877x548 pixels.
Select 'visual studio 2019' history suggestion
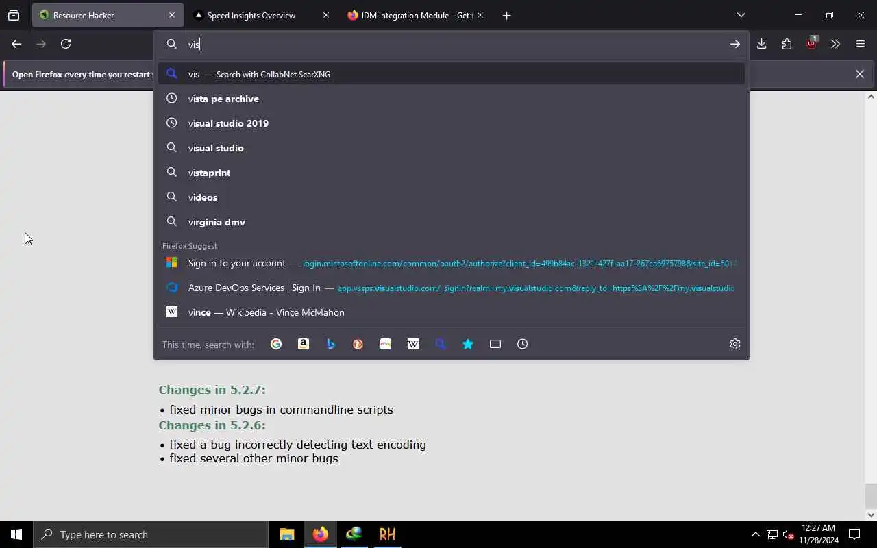(452, 123)
